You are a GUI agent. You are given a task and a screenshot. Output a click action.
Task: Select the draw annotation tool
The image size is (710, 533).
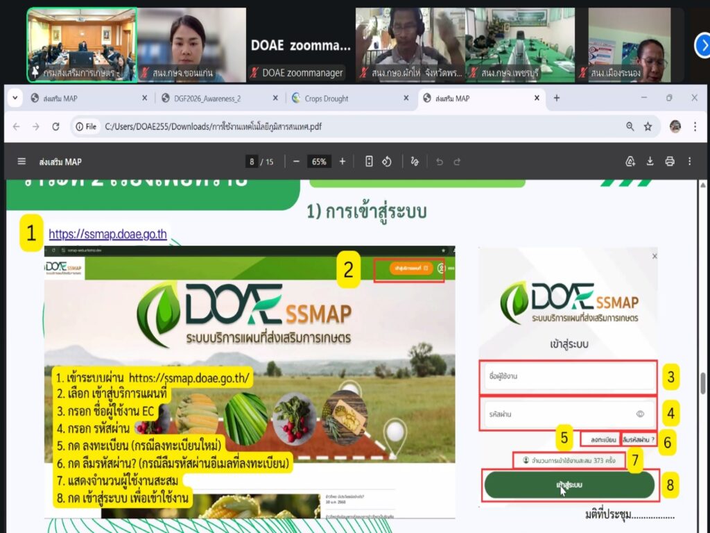click(415, 162)
